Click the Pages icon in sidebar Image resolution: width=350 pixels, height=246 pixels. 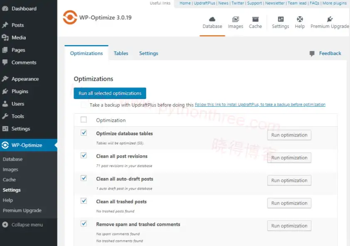(5, 50)
